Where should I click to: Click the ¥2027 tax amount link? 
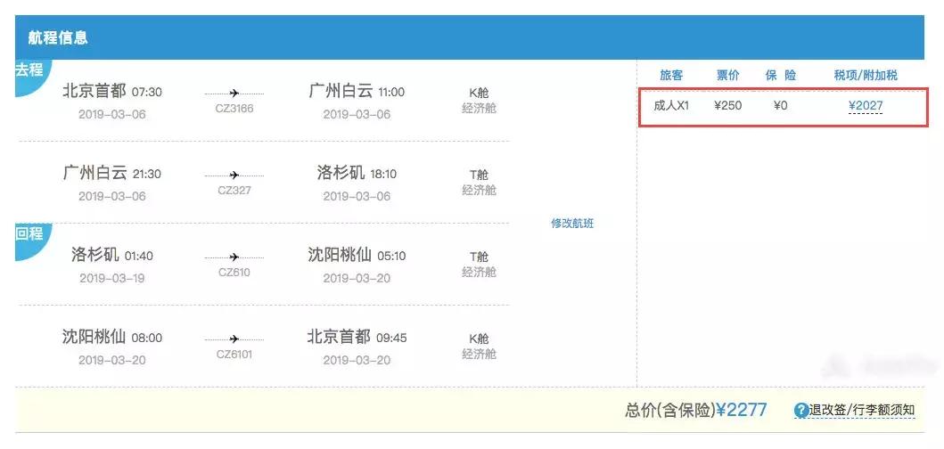tap(866, 106)
